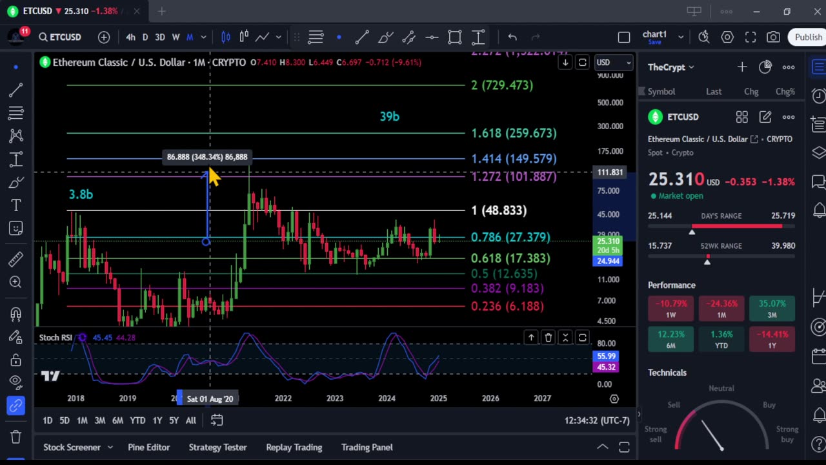Click the compare or add symbol plus icon
826x465 pixels.
pos(104,37)
